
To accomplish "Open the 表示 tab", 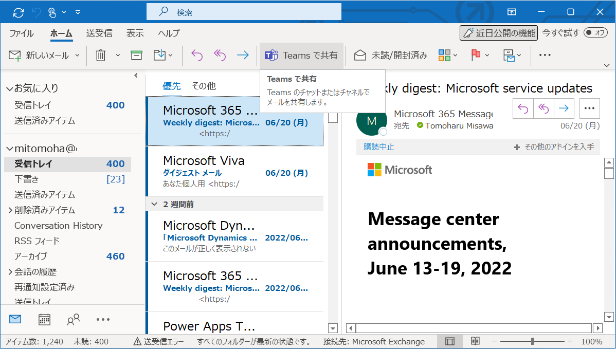I will click(x=135, y=33).
